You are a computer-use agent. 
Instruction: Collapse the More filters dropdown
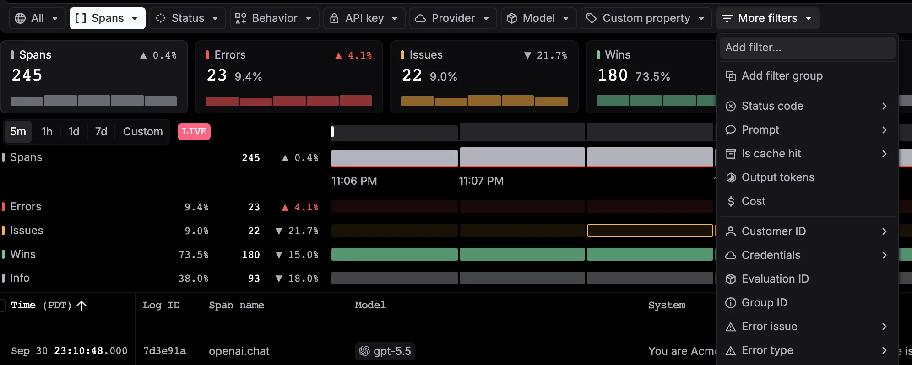point(767,18)
